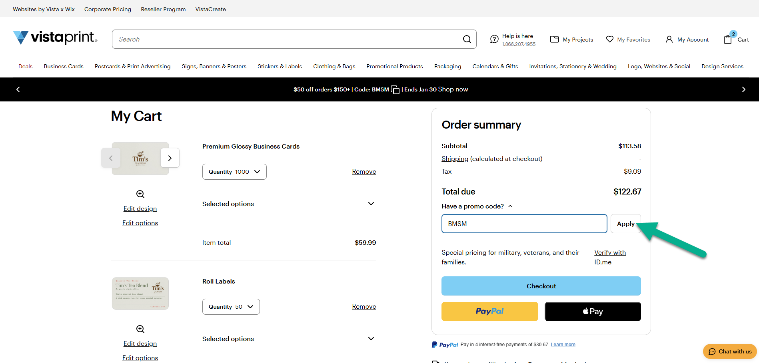Open My Projects folder icon
Viewport: 759px width, 363px height.
(554, 39)
